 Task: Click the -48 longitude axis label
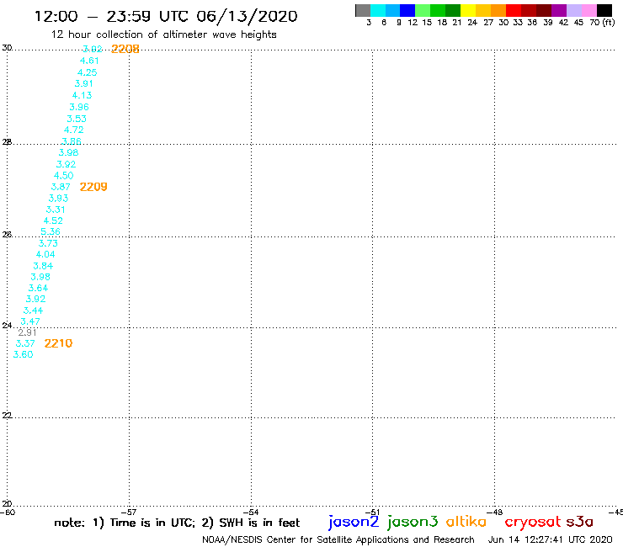pos(495,512)
